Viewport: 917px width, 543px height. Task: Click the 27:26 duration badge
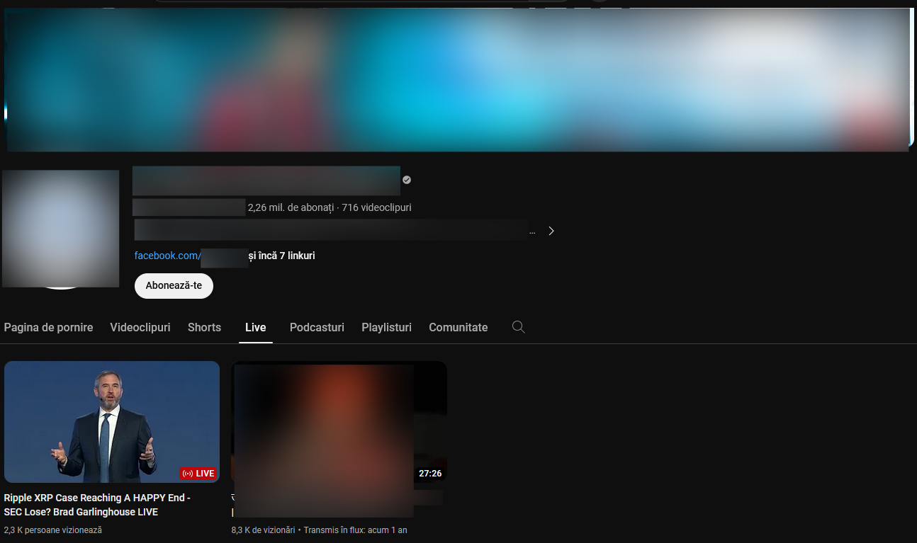[429, 474]
